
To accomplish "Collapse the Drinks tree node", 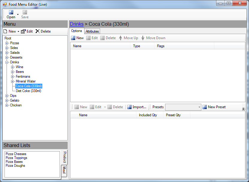I will 7,62.
